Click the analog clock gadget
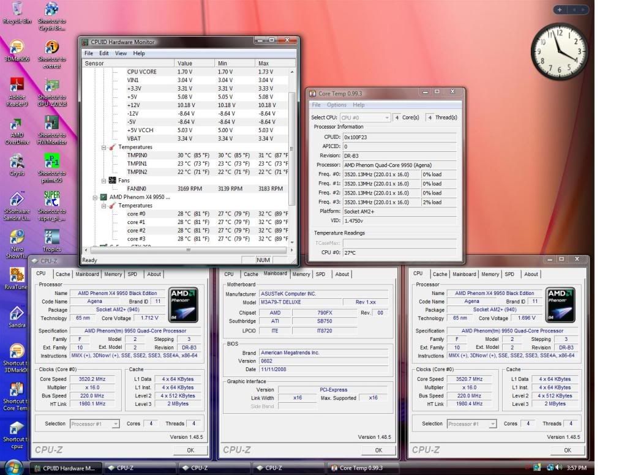The image size is (627, 475). (560, 51)
